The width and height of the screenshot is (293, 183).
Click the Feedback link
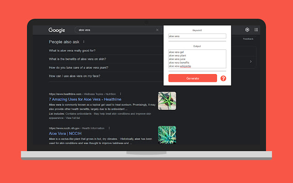pyautogui.click(x=248, y=39)
